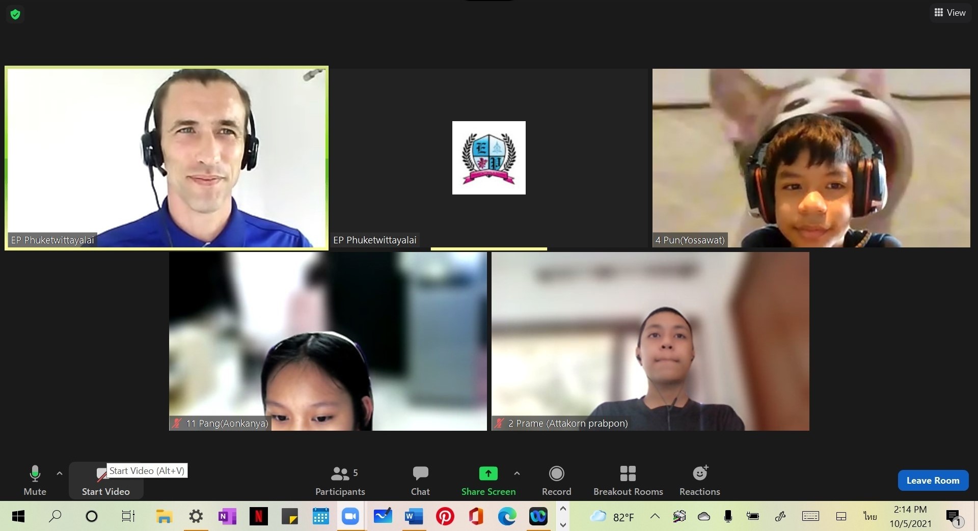Open Sticky Notes from the taskbar
This screenshot has width=978, height=531.
(x=289, y=517)
